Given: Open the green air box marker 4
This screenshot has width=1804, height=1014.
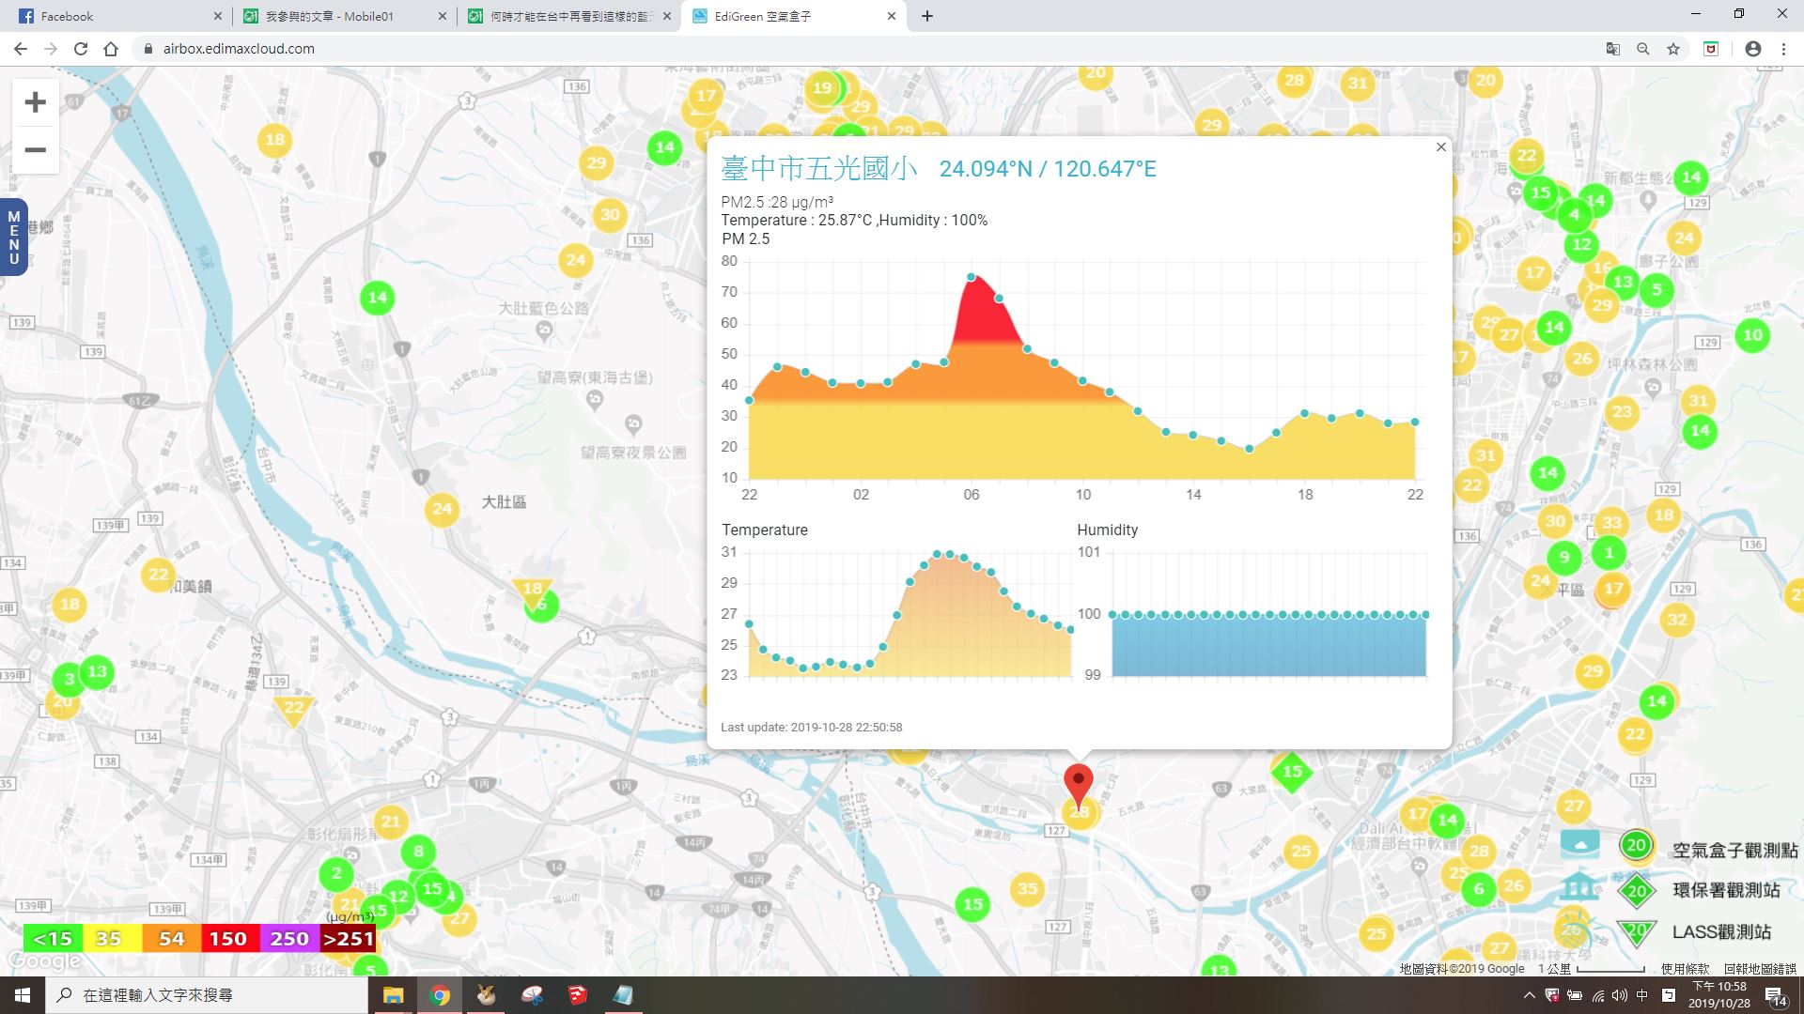Looking at the screenshot, I should [x=1575, y=215].
